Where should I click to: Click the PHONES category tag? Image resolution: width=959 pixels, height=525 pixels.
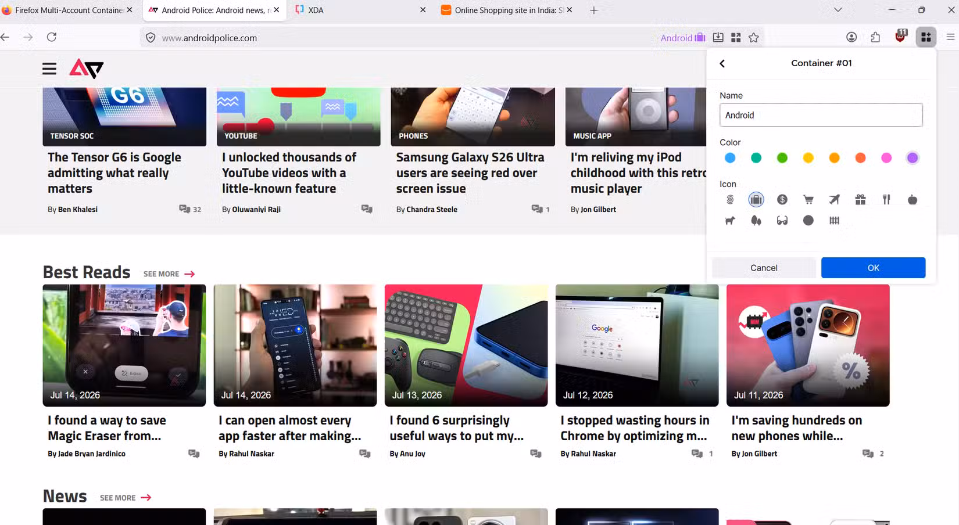coord(413,136)
